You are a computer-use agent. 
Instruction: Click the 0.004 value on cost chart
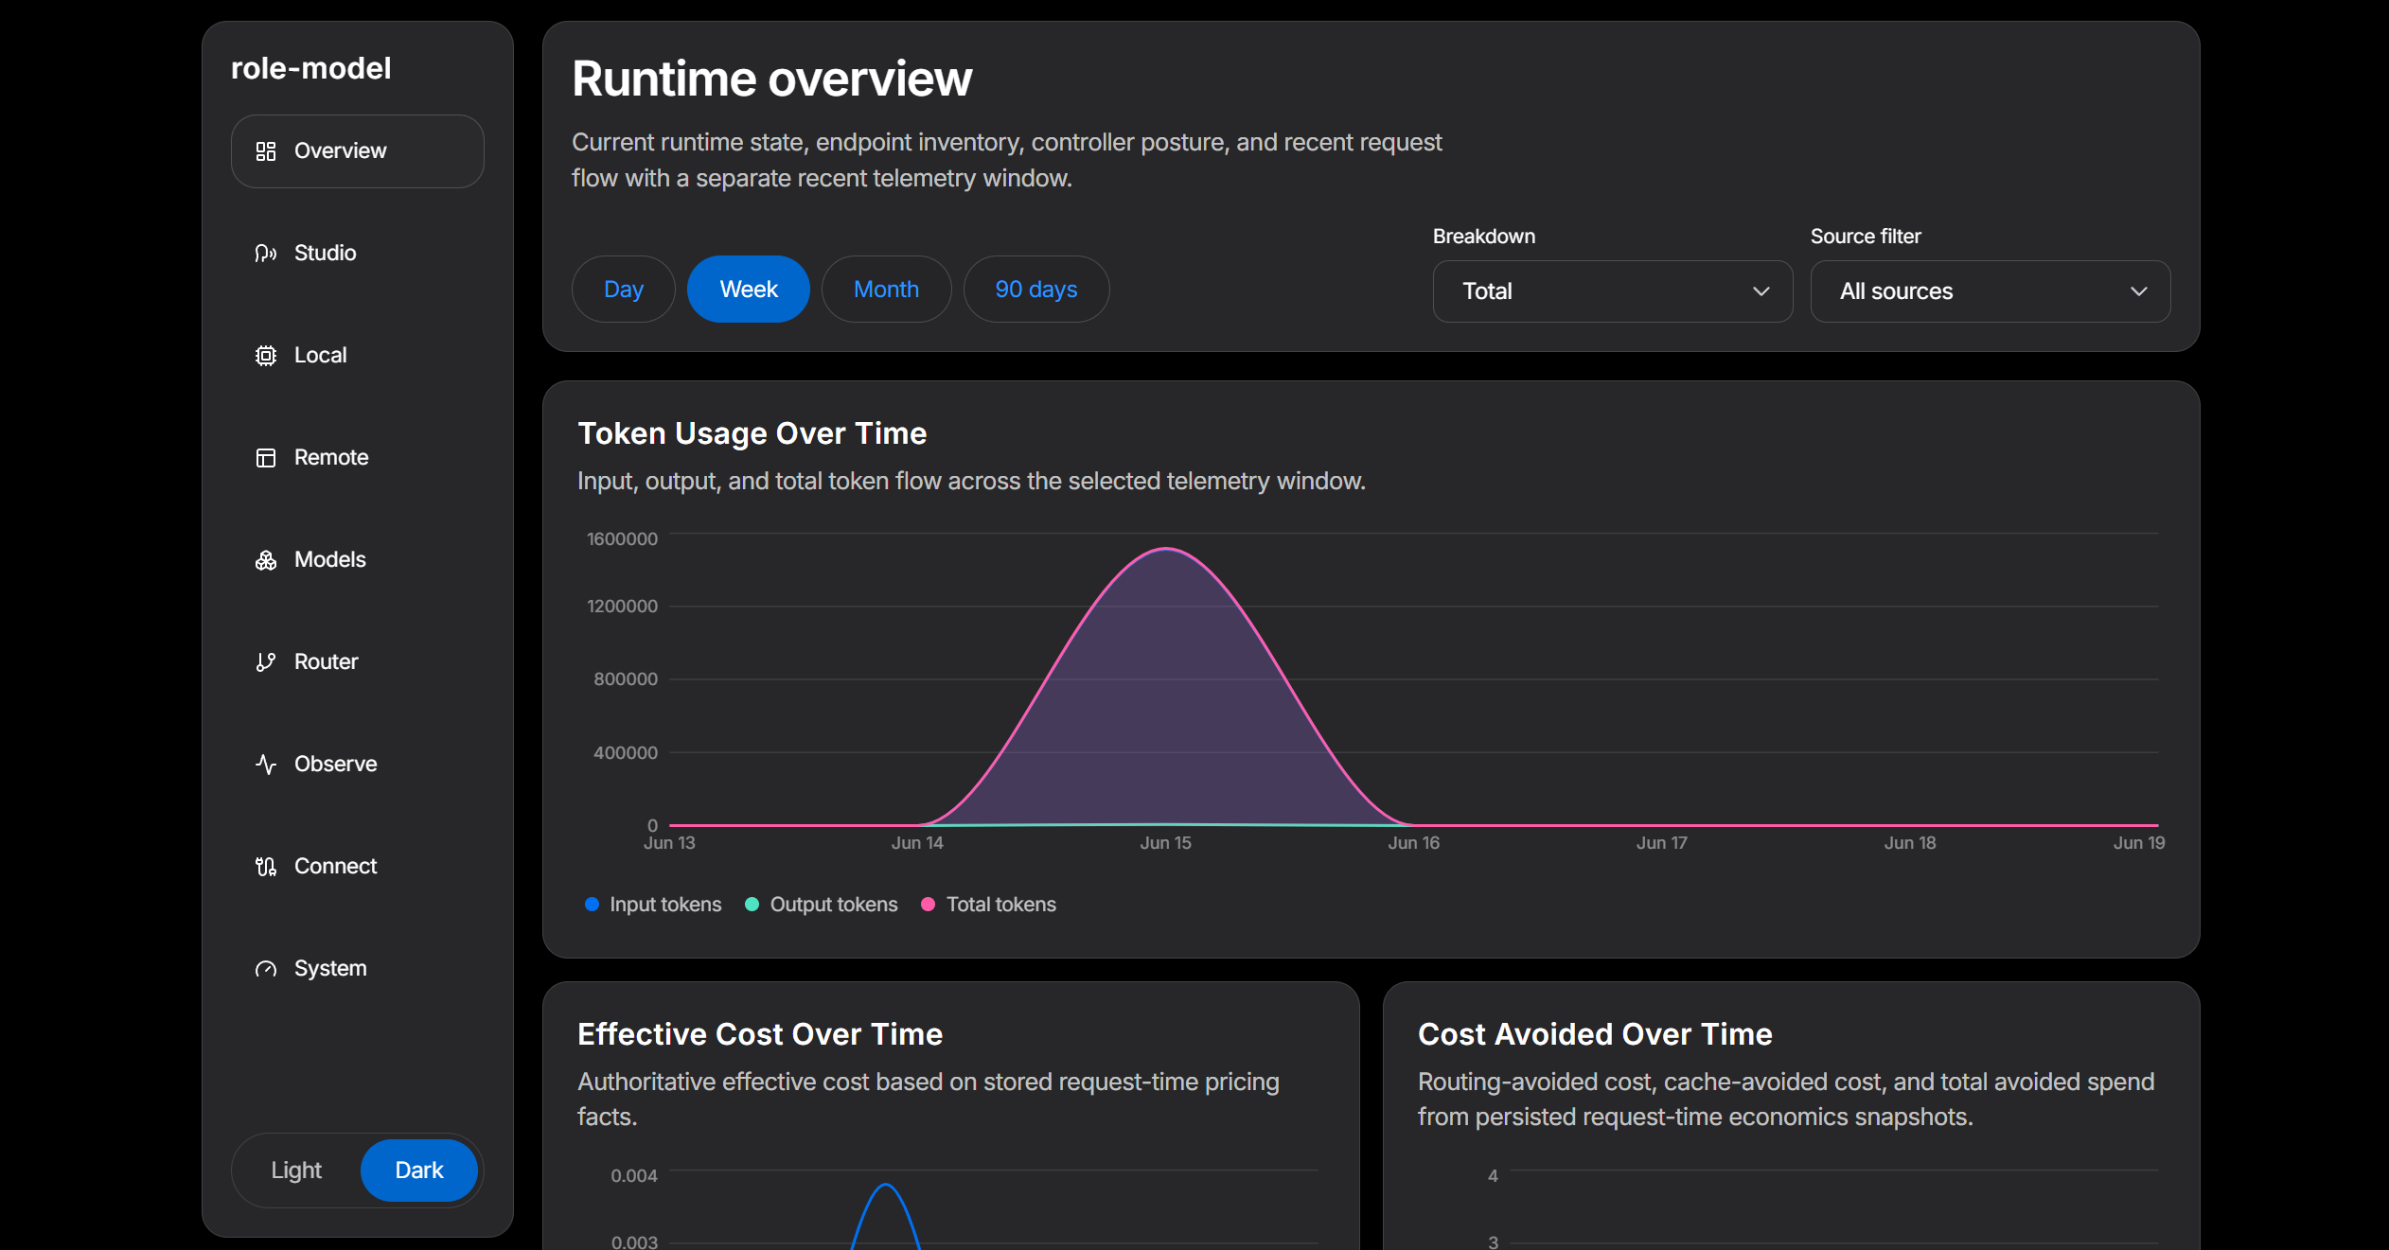point(634,1176)
